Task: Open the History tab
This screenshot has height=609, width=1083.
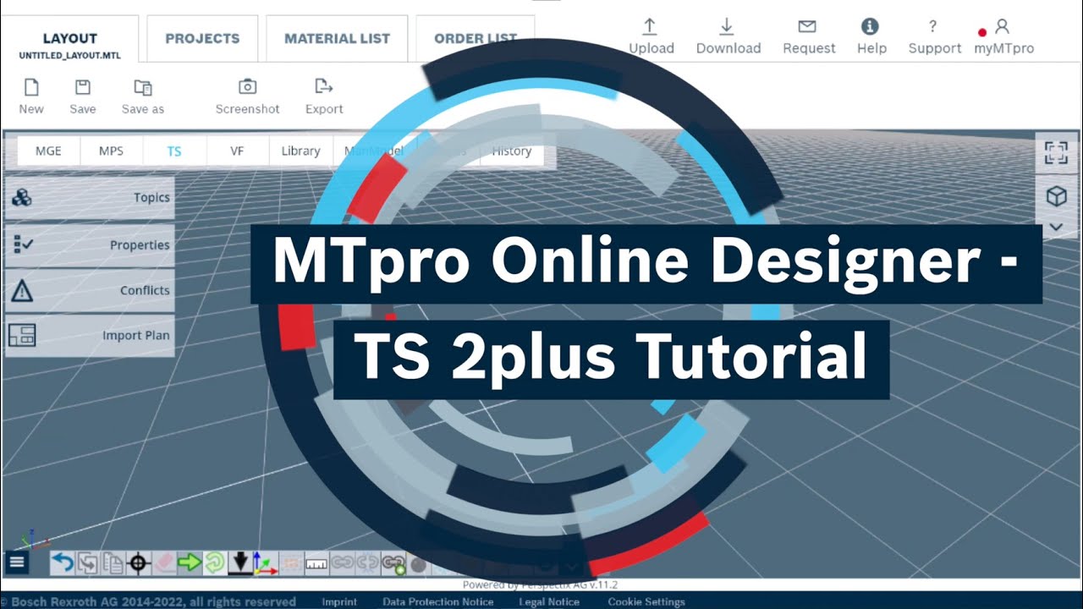Action: pyautogui.click(x=511, y=151)
